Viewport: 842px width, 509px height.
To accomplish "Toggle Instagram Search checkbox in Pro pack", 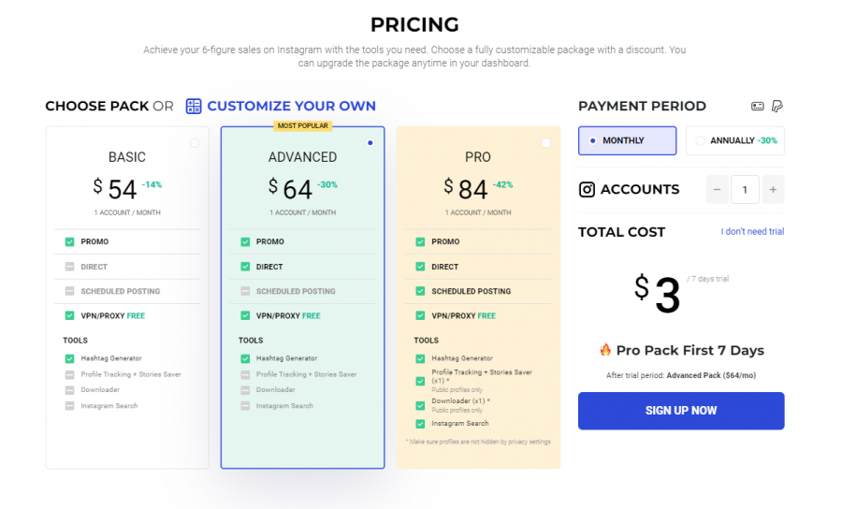I will pos(420,424).
